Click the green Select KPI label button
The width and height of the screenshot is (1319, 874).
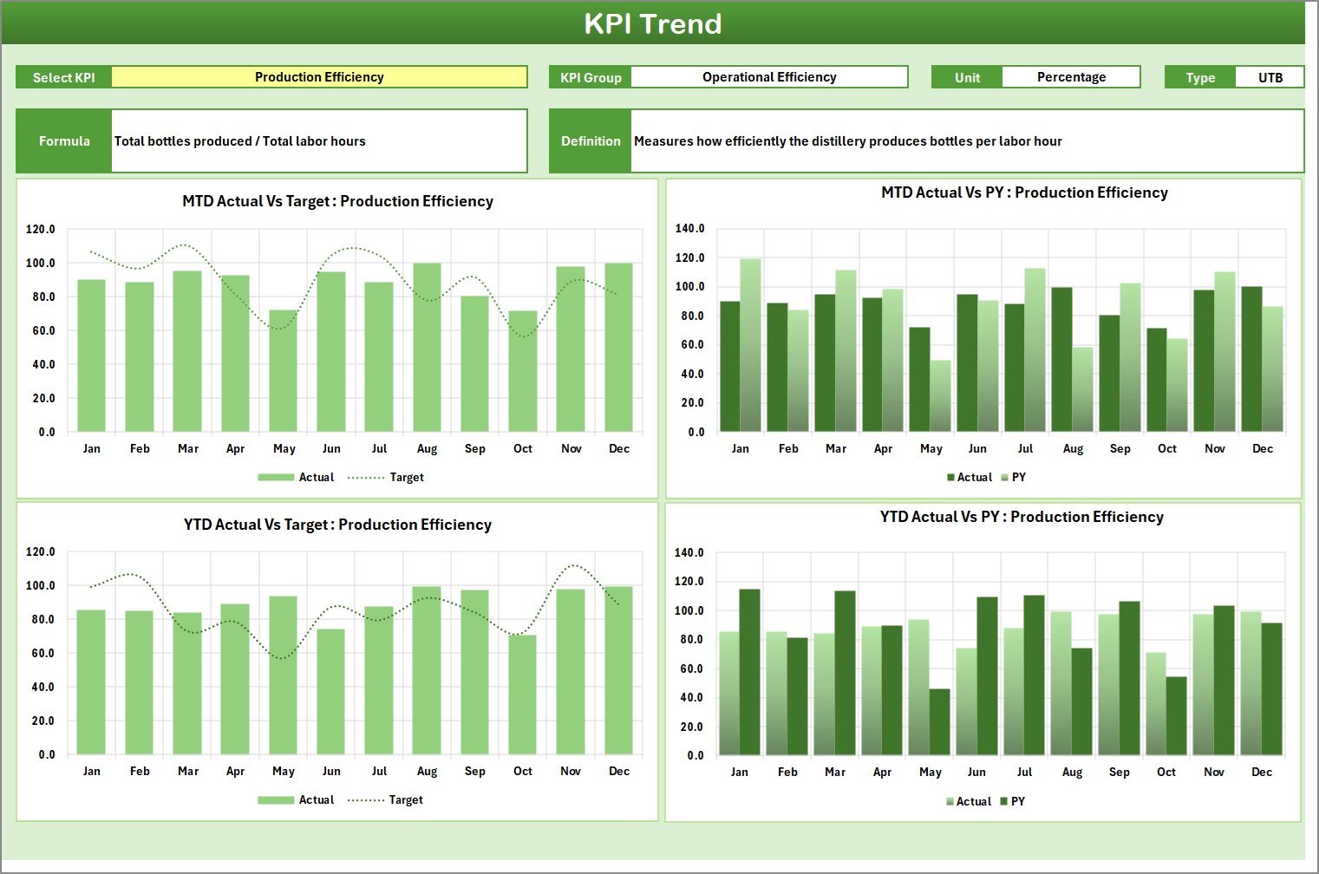[62, 76]
